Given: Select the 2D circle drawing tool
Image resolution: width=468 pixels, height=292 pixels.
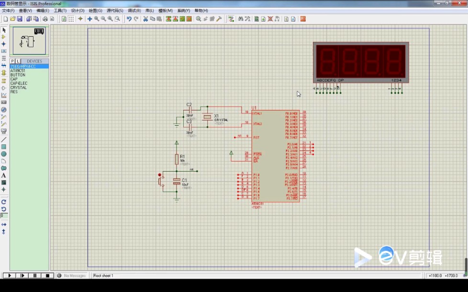Looking at the screenshot, I should click(x=4, y=154).
